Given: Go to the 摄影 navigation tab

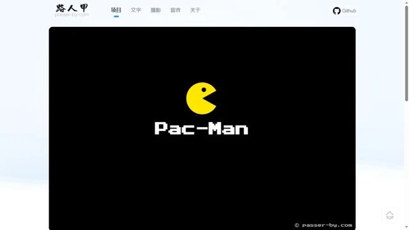Looking at the screenshot, I should [156, 10].
